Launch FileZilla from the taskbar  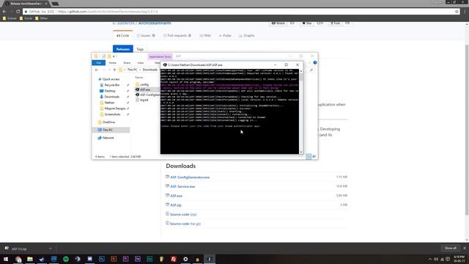click(174, 259)
